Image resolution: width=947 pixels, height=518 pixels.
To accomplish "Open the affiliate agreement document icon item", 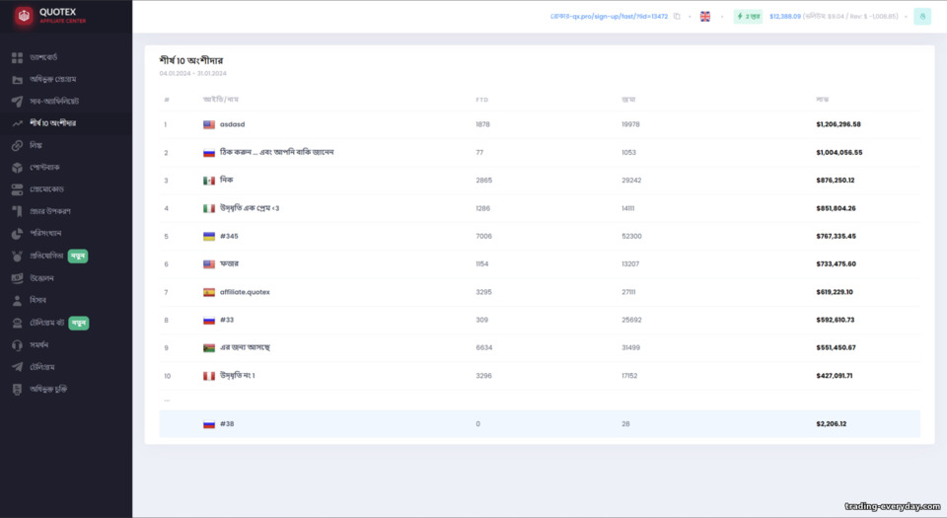I will [17, 390].
